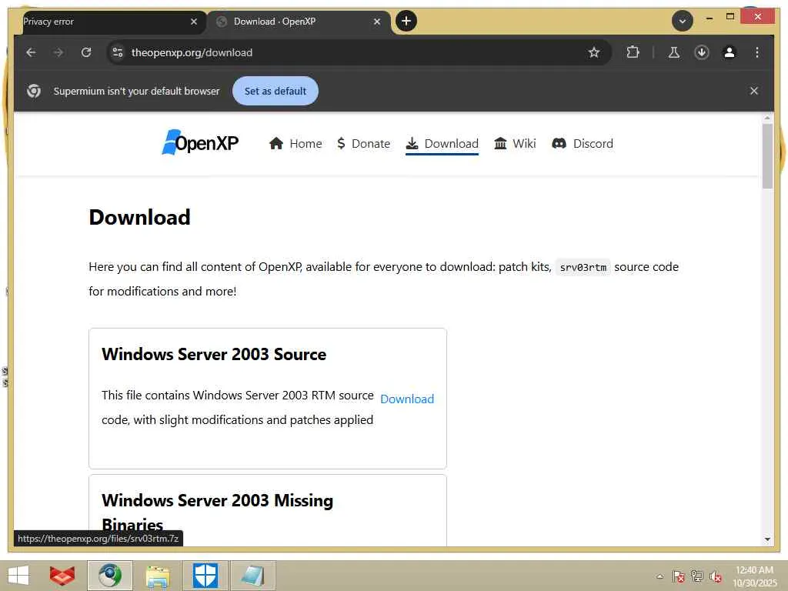Go to Home in the site navigation
788x591 pixels.
[x=295, y=144]
